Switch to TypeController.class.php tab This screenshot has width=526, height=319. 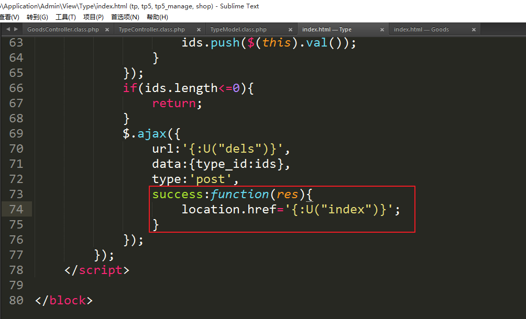pos(152,30)
